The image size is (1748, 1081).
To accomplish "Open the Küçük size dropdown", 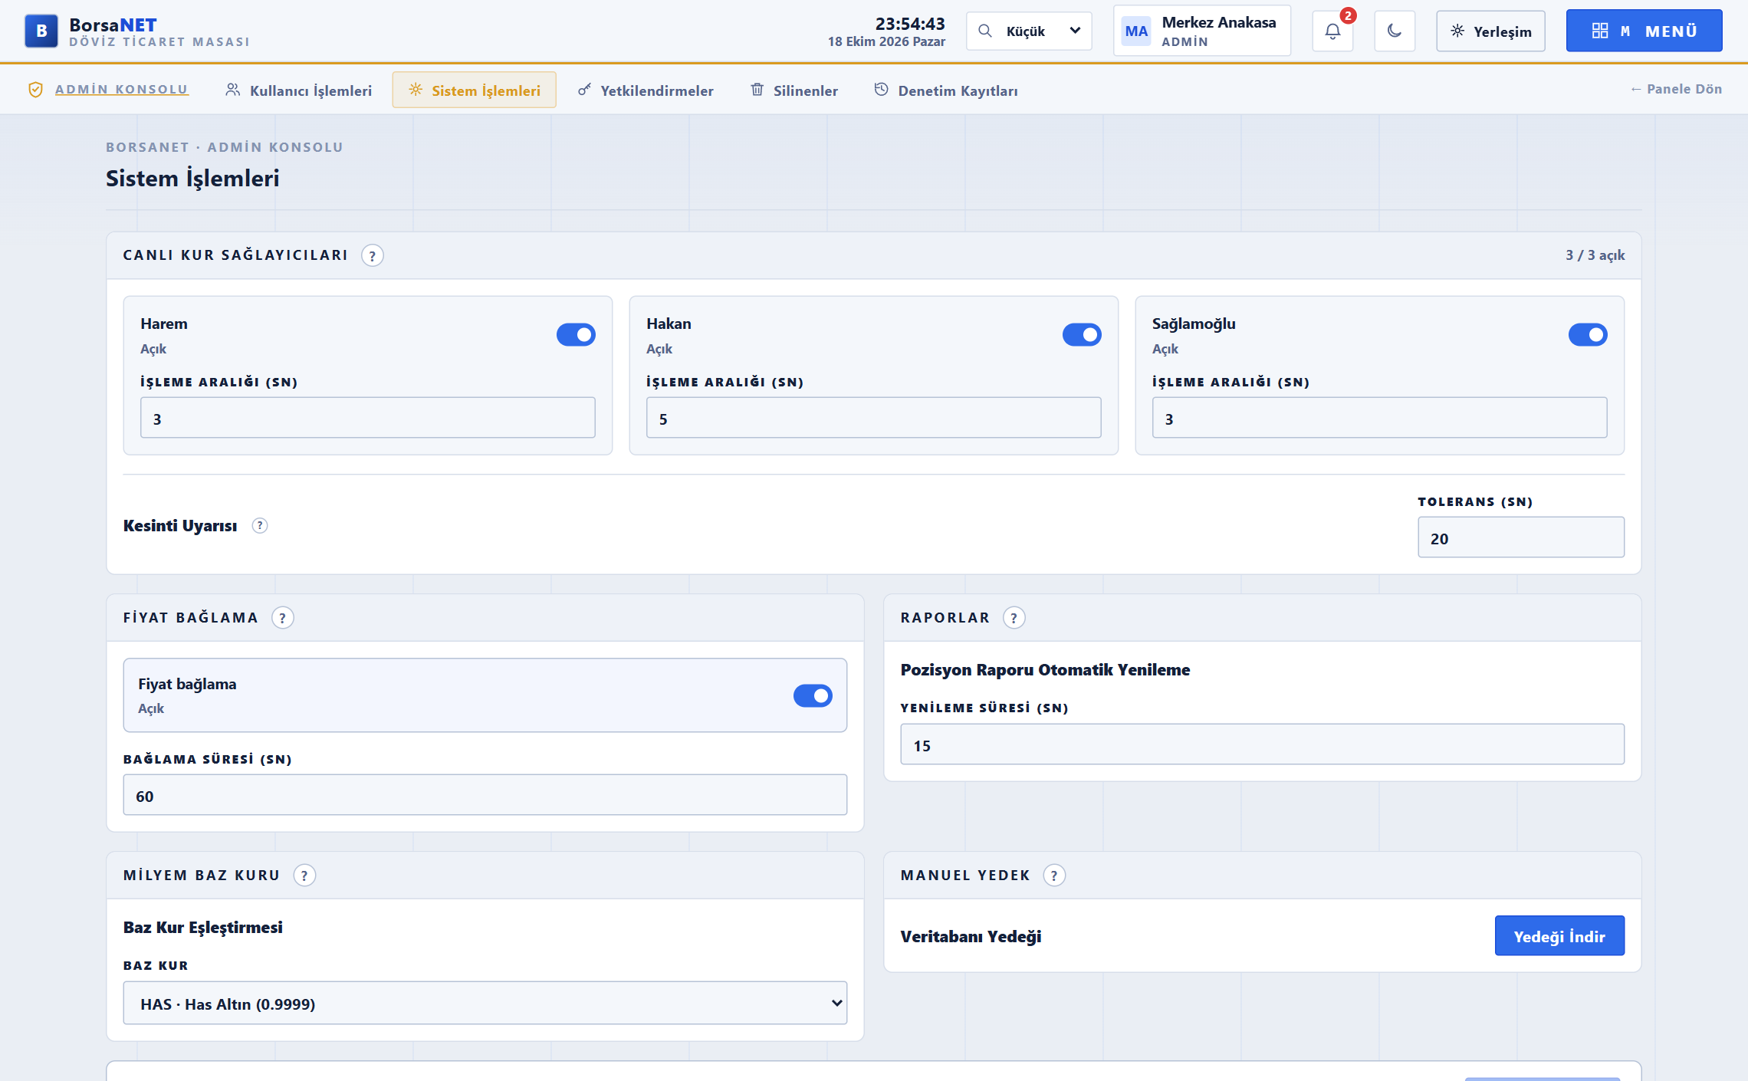I will click(x=1029, y=31).
